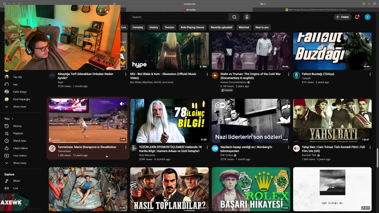This screenshot has height=213, width=379.
Task: Click the page vertical scrollbar
Action: [377, 158]
